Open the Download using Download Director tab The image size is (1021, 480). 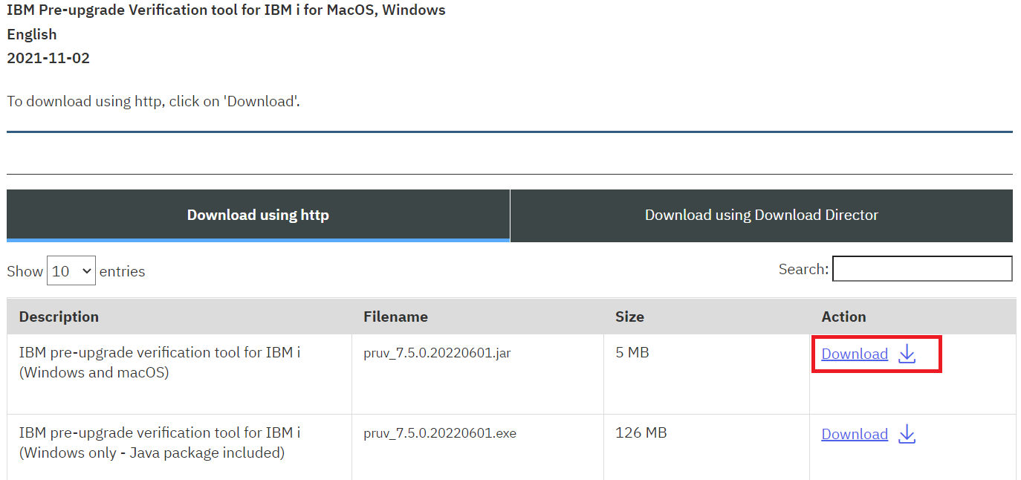[x=761, y=215]
